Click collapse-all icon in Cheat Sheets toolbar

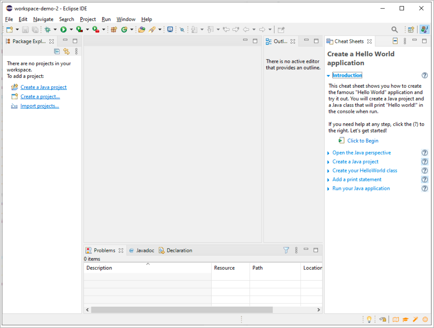click(x=395, y=41)
